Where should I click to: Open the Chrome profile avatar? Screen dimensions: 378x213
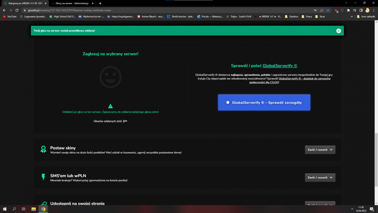pyautogui.click(x=367, y=10)
